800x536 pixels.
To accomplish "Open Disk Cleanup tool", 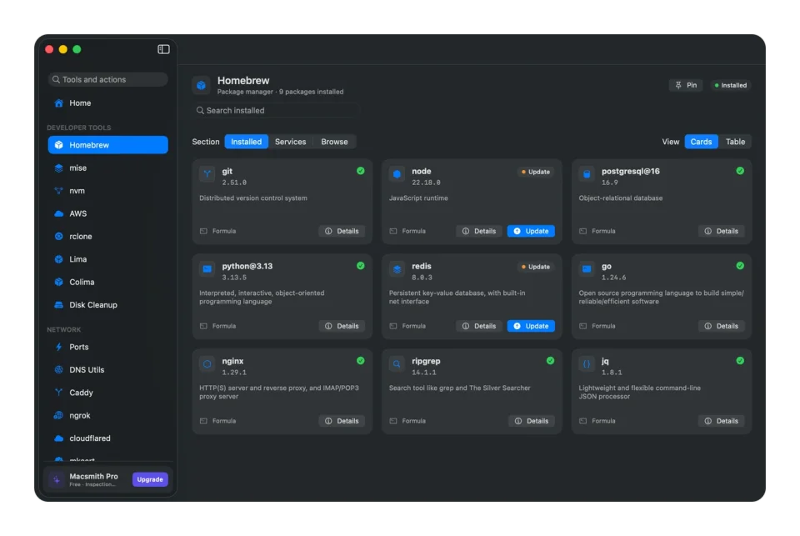I will [107, 305].
